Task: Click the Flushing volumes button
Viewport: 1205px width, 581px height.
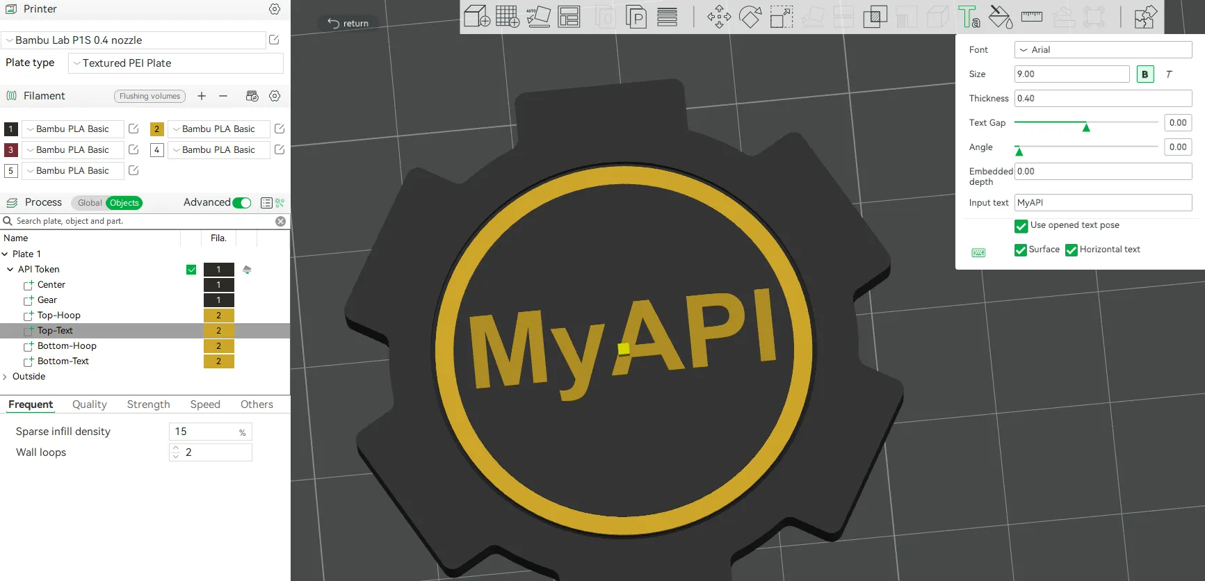Action: (149, 97)
